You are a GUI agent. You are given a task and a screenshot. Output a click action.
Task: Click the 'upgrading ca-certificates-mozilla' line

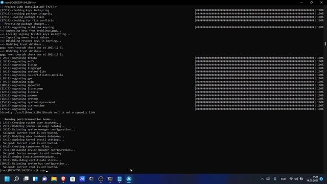tap(31, 75)
